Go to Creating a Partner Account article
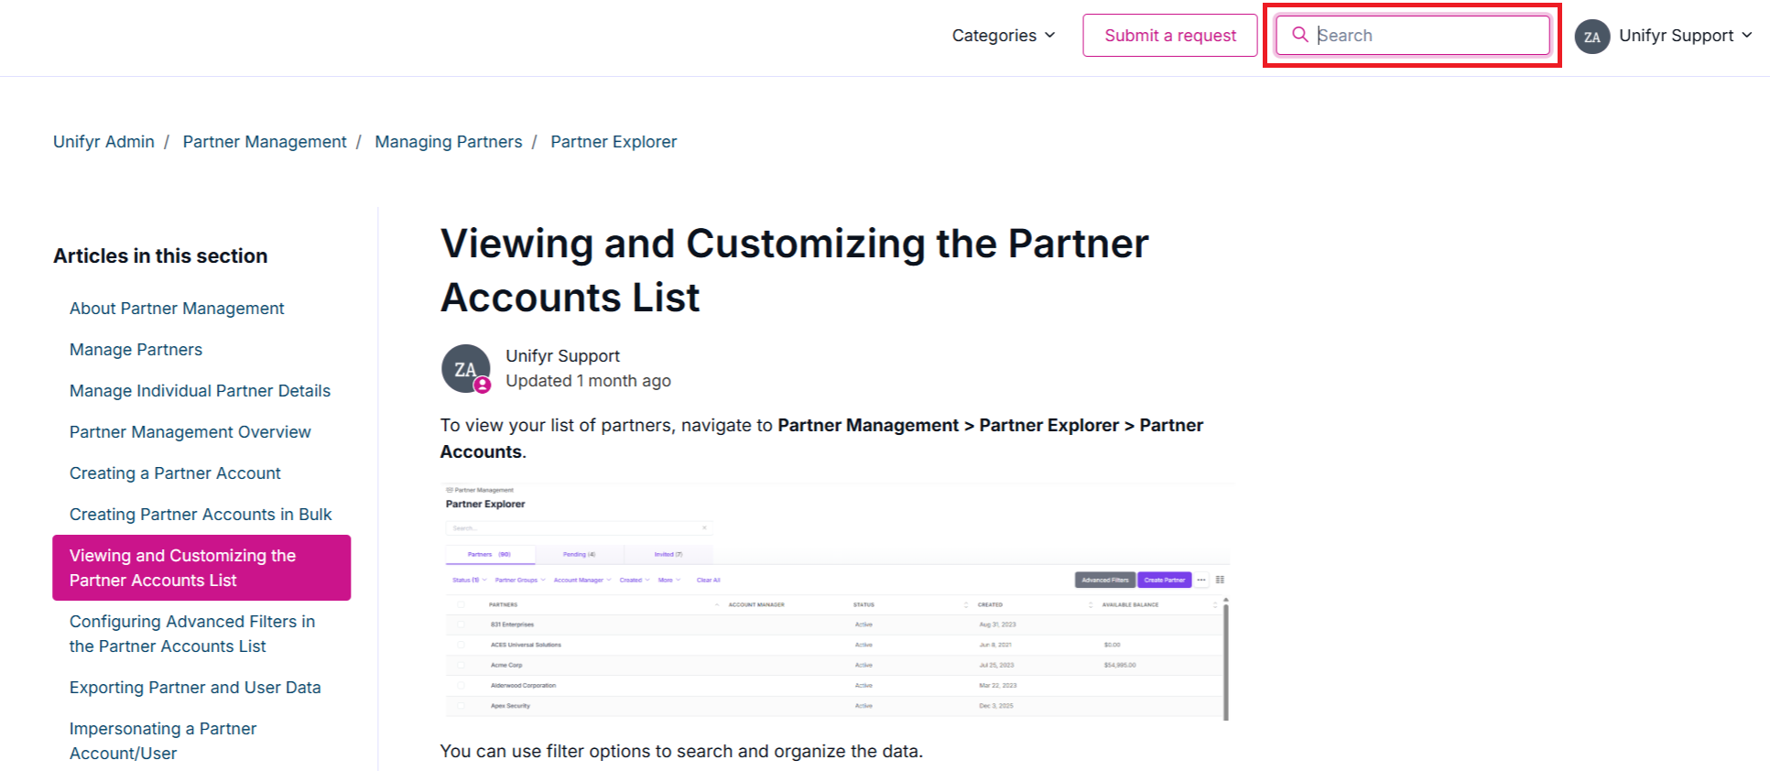 pyautogui.click(x=175, y=473)
